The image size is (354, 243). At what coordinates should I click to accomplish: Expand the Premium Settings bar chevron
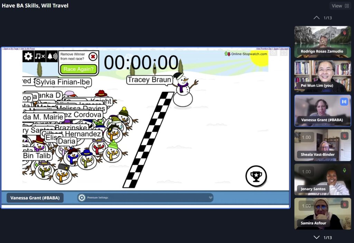pos(210,198)
